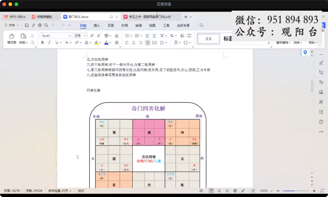Click the save icon in quick access bar
The width and height of the screenshot is (328, 197).
coord(27,25)
